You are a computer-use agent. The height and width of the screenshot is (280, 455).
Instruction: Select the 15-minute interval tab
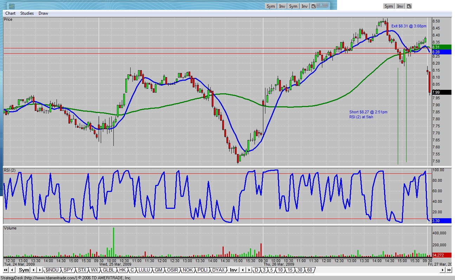click(290, 270)
